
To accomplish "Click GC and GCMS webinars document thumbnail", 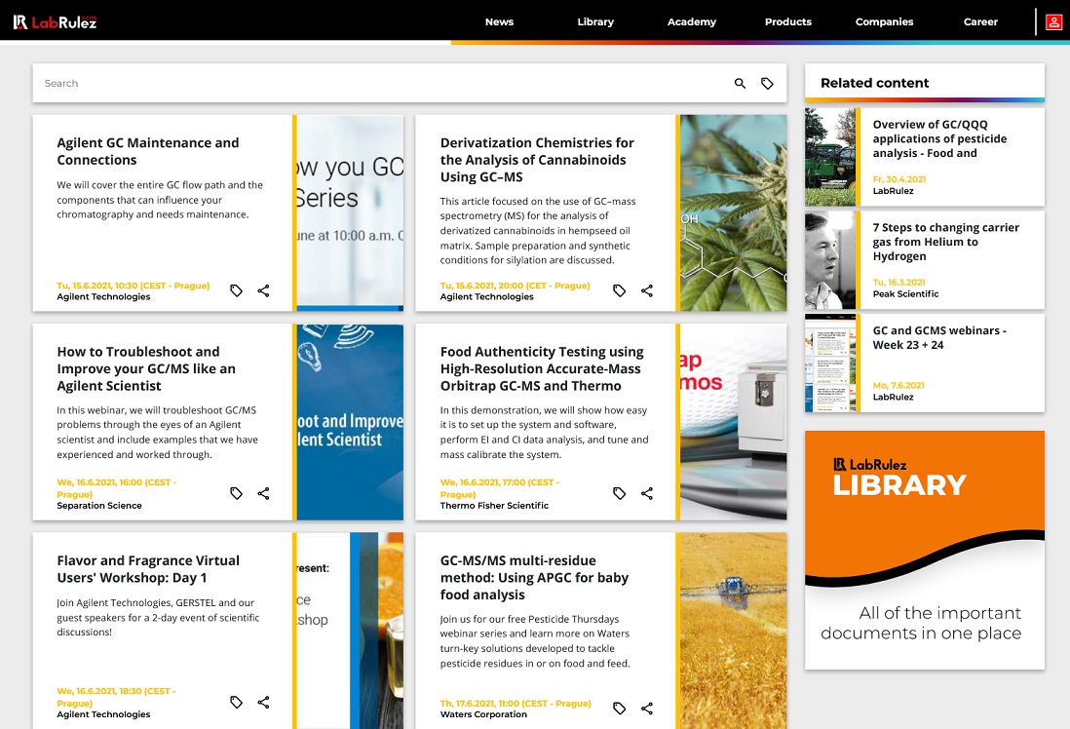I will (x=830, y=364).
